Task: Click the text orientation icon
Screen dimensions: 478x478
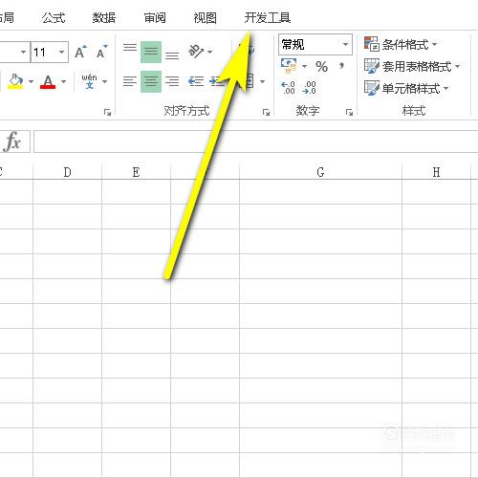Action: [196, 51]
